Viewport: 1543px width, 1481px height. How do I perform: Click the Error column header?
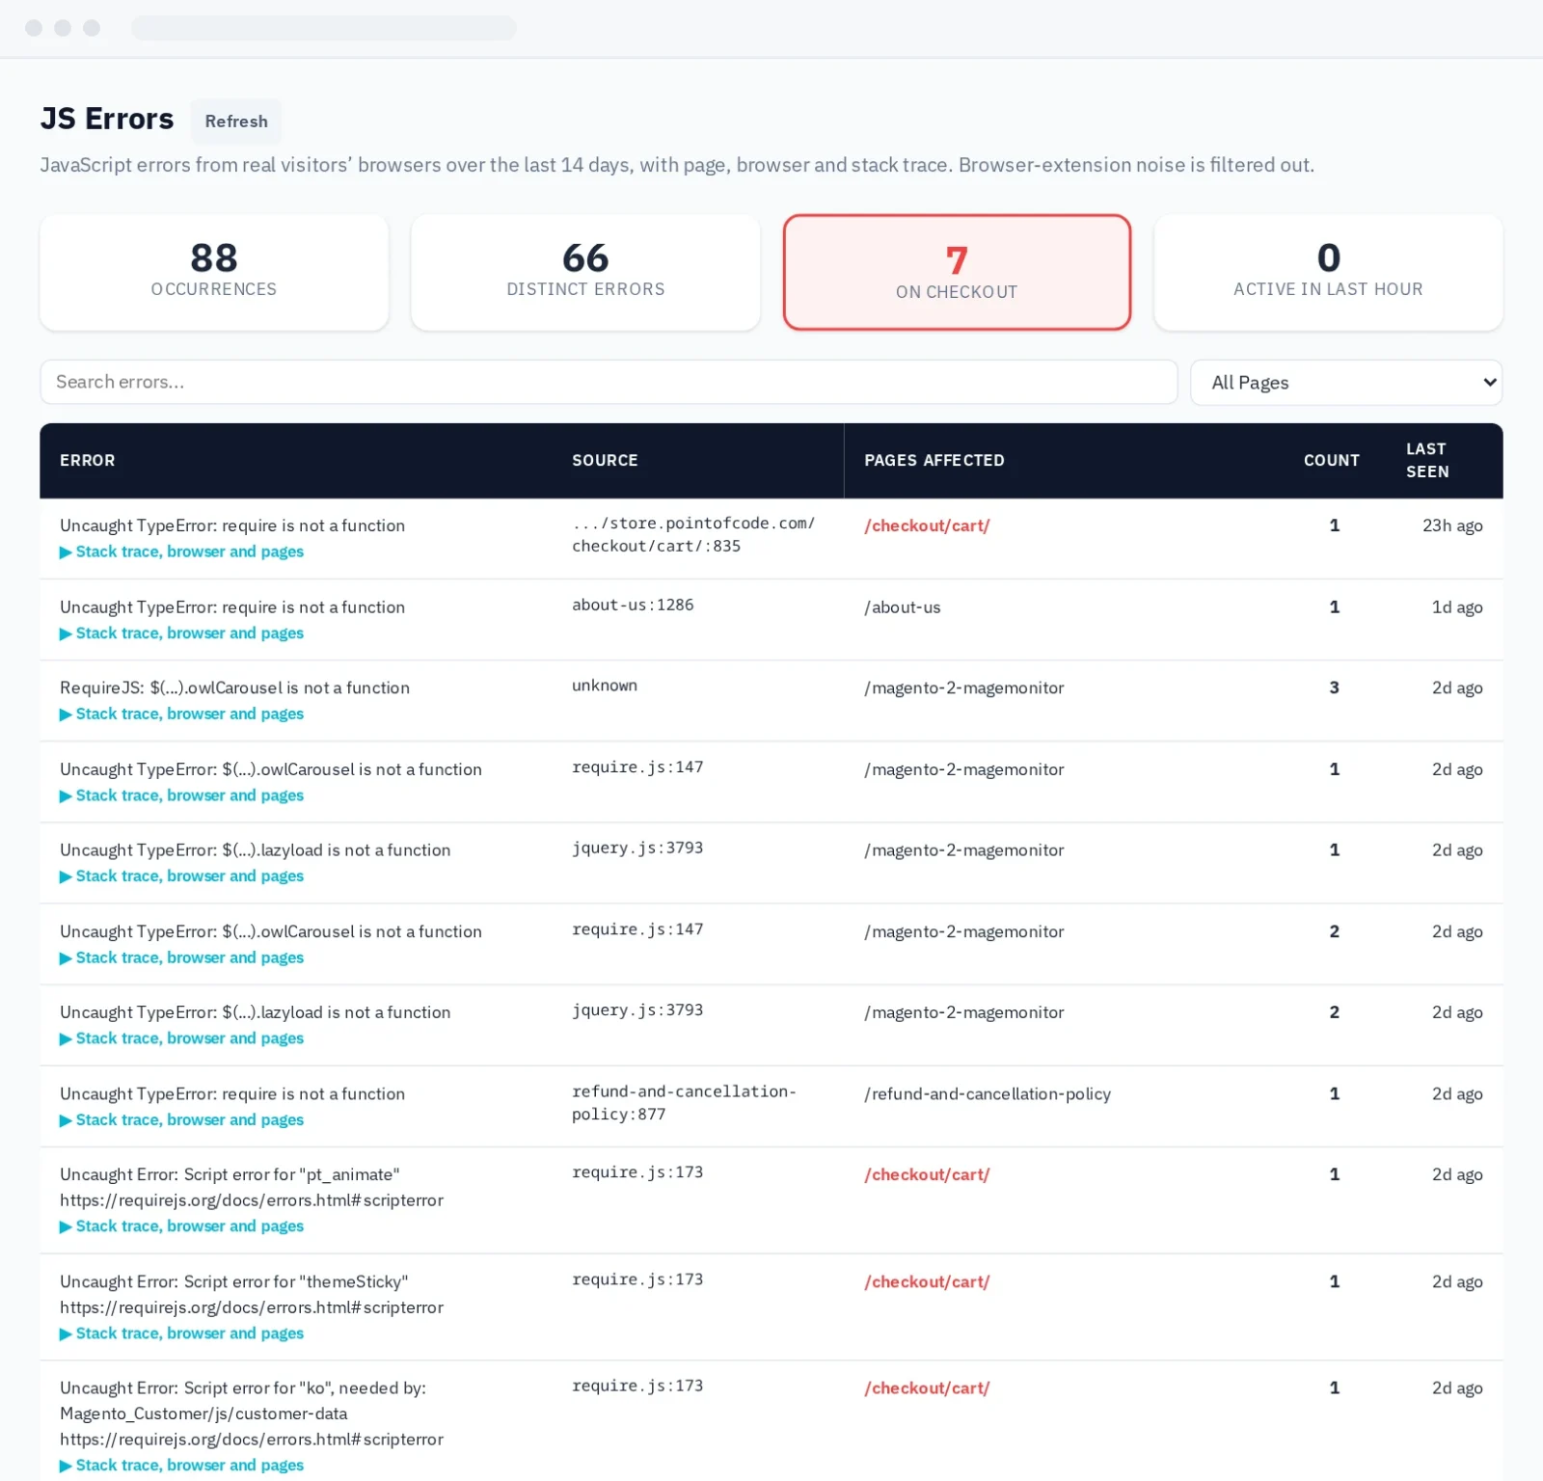[x=88, y=460]
